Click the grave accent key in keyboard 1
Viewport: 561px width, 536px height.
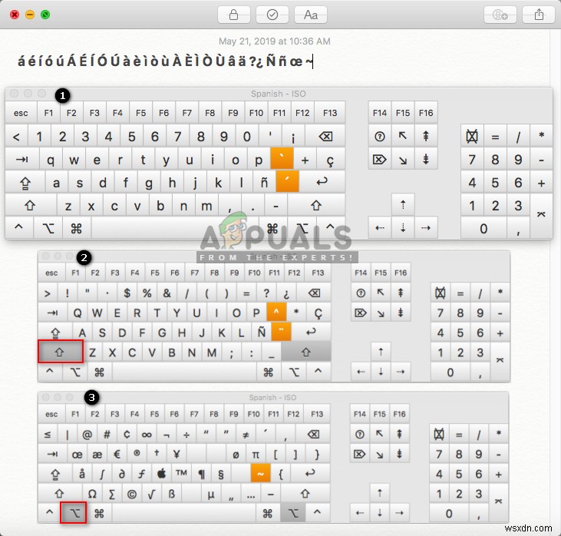[x=282, y=158]
